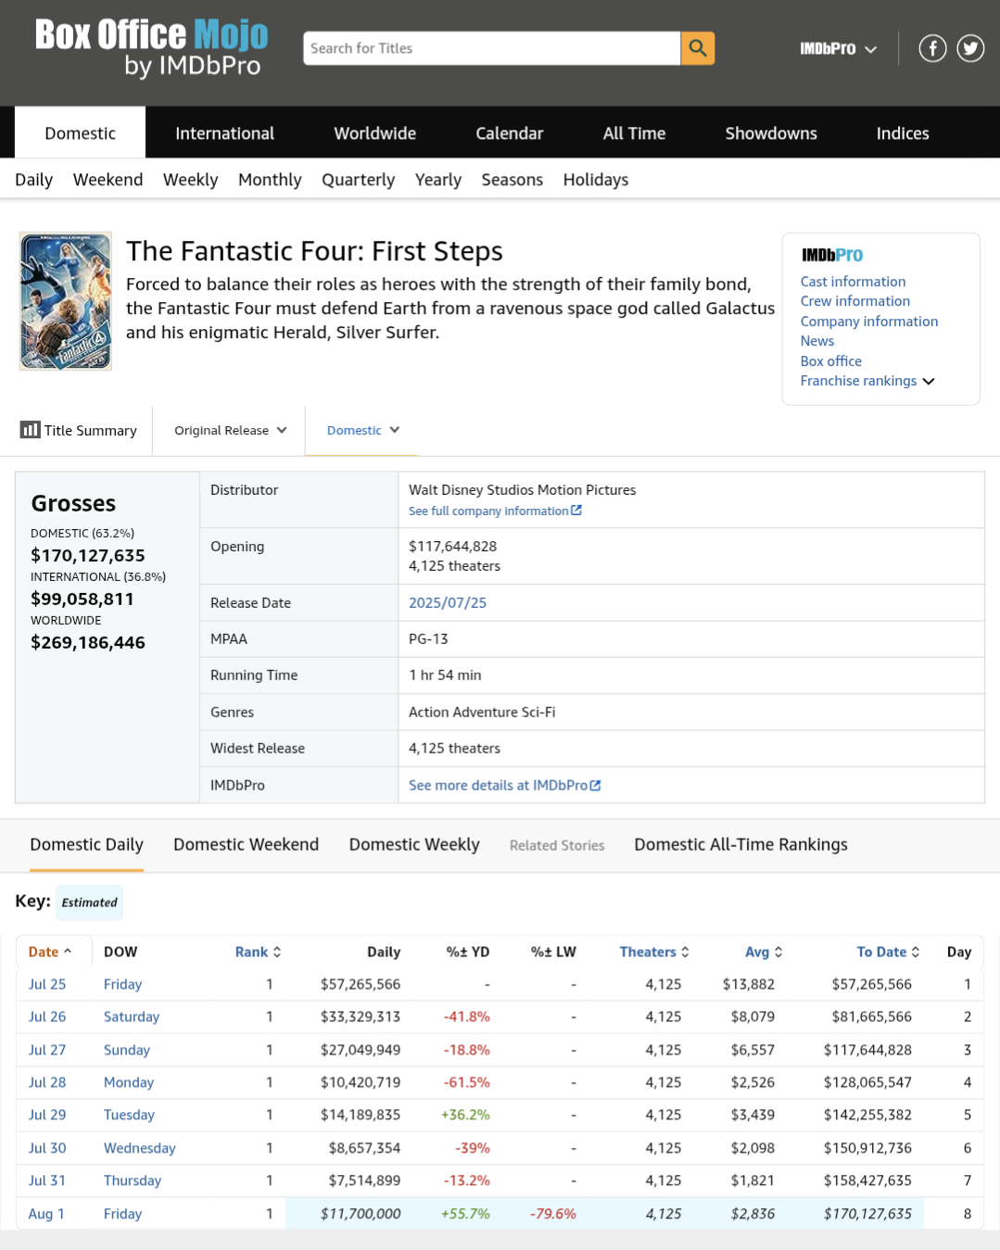Select the Domestic Daily tab

point(87,845)
